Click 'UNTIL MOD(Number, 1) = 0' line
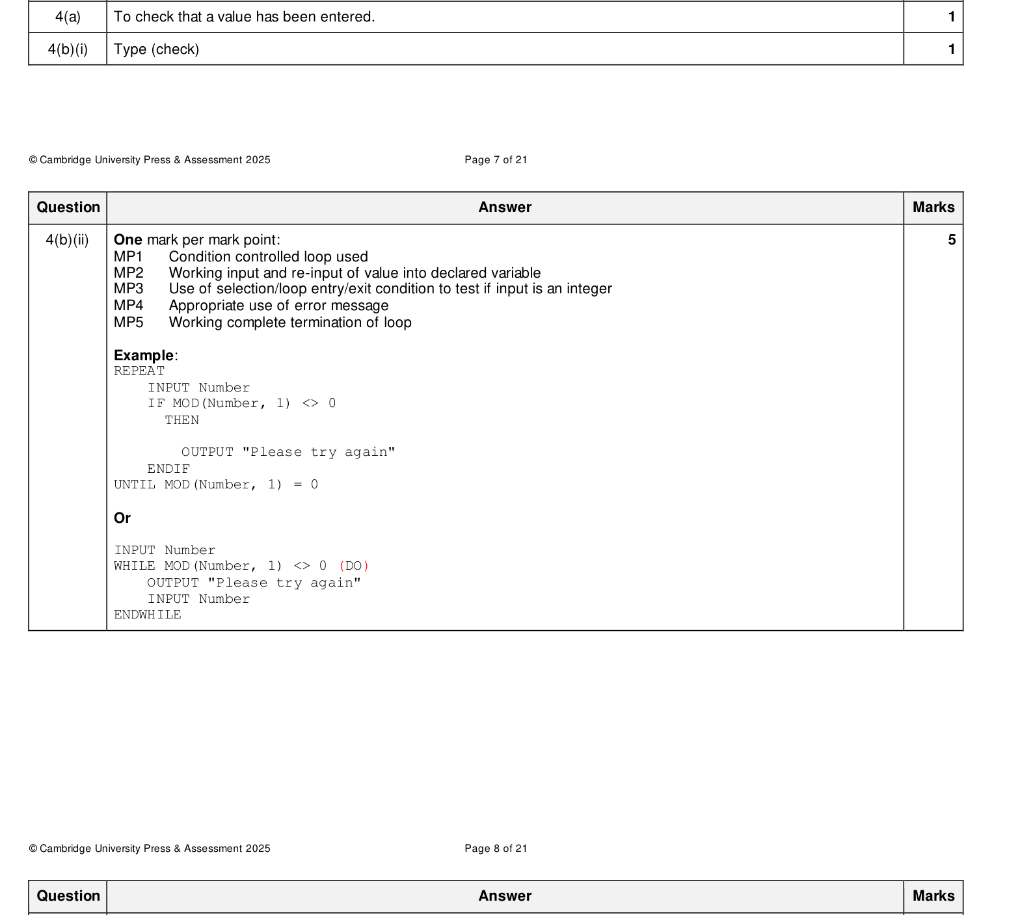 coord(216,484)
